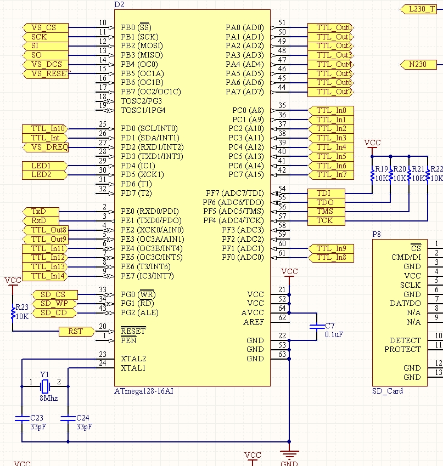
Task: Click the ATmega128-16AI part label
Action: 144,391
